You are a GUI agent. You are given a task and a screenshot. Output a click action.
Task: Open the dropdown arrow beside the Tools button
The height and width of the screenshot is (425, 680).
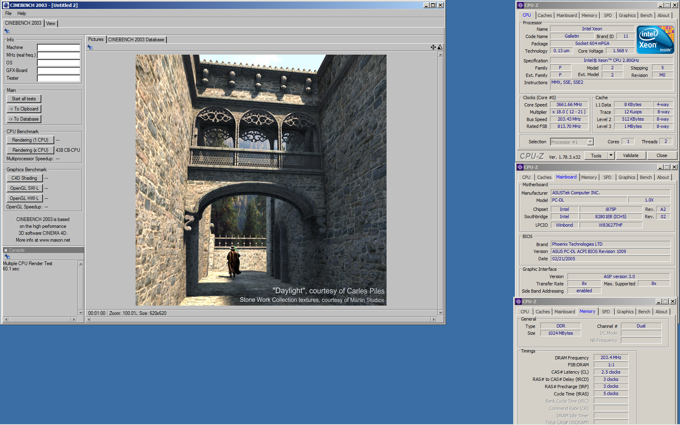click(x=611, y=155)
